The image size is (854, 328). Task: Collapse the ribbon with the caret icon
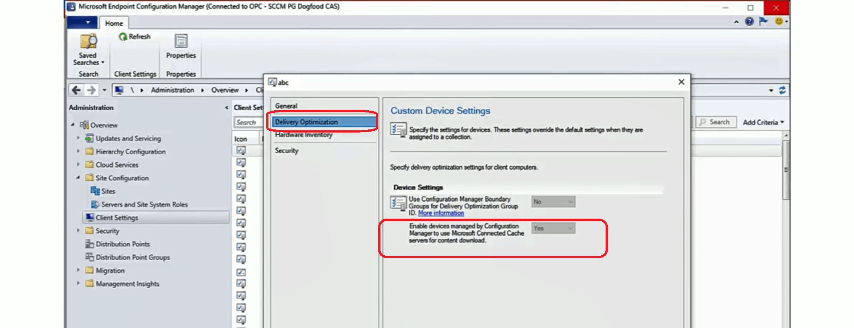[x=736, y=22]
